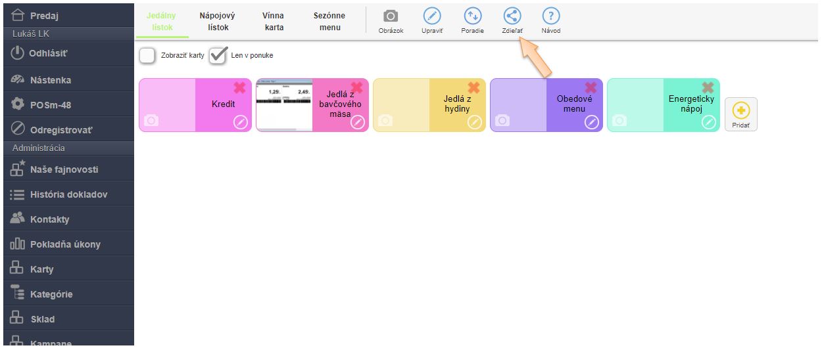Open História dokladov in sidebar
The height and width of the screenshot is (354, 824).
tap(67, 194)
